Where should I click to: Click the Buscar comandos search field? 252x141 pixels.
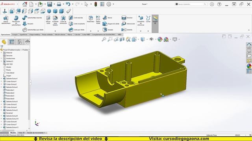click(191, 4)
